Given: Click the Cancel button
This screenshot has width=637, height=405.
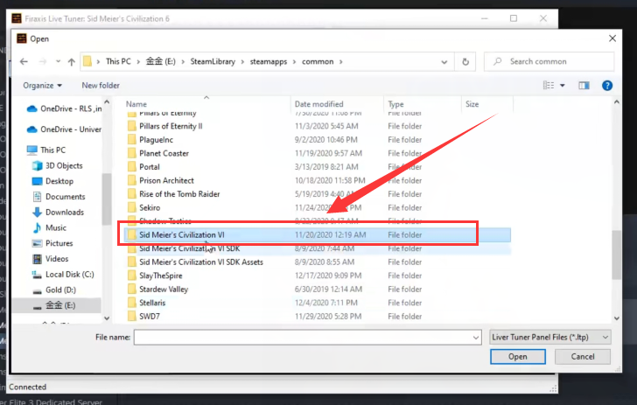Looking at the screenshot, I should [x=583, y=357].
